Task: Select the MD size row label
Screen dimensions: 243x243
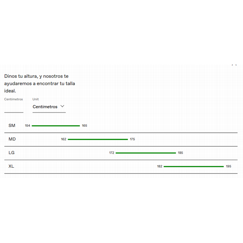Action: [12, 139]
